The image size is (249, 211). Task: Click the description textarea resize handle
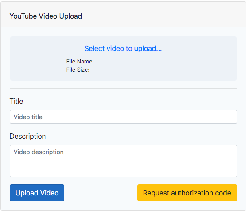(234, 175)
